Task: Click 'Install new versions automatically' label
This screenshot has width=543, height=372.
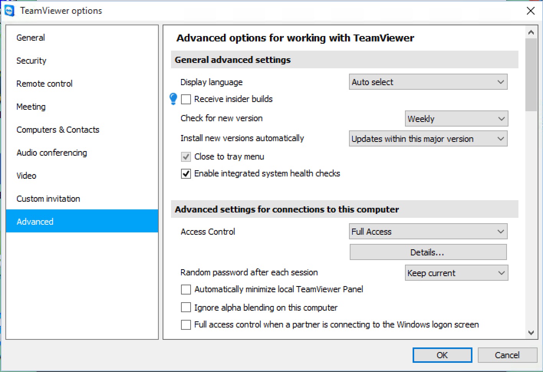Action: pos(242,138)
